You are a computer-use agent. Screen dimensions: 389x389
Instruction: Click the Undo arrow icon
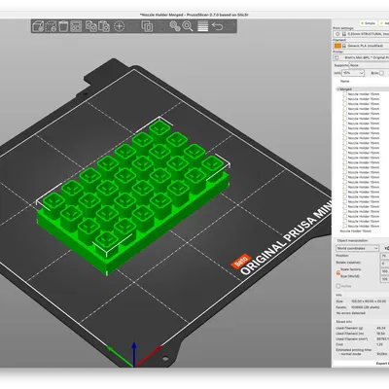pos(218,26)
